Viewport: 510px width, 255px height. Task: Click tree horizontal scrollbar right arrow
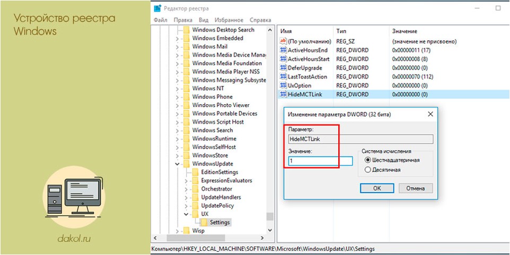point(263,238)
